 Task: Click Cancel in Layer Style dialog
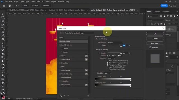click(155, 38)
